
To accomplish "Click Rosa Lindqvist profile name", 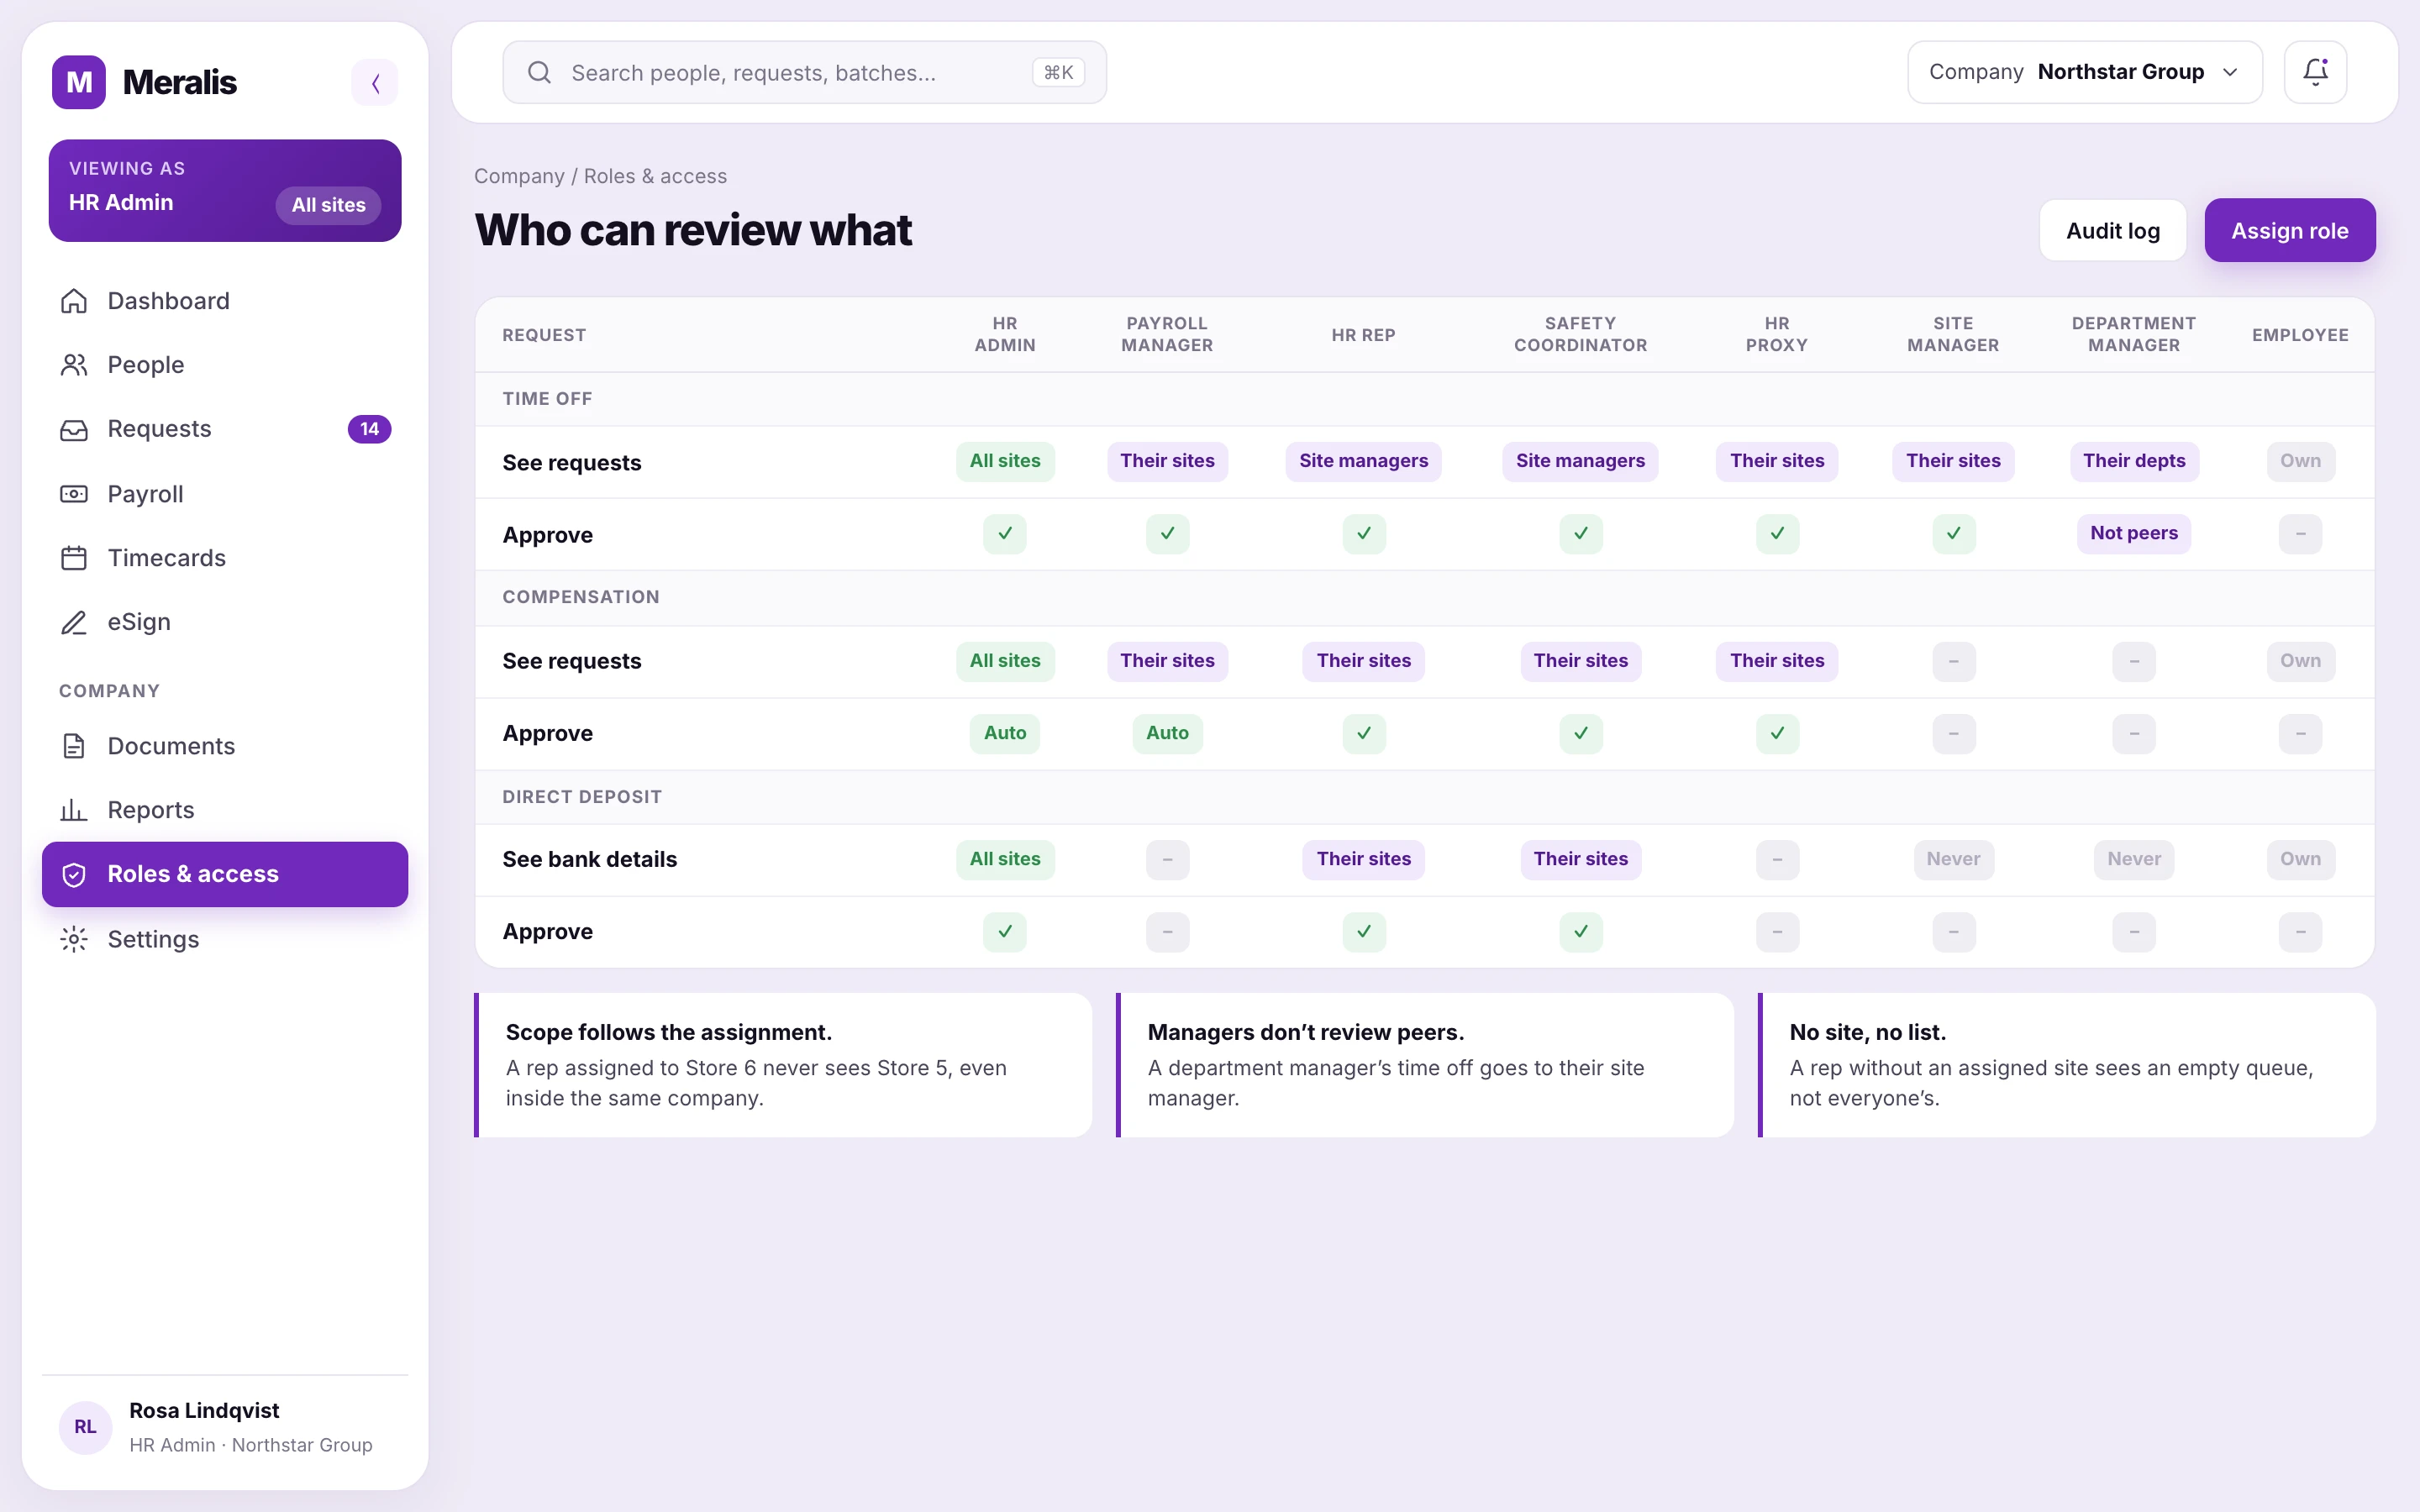I will click(x=204, y=1410).
